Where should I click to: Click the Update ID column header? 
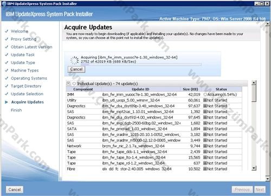point(140,89)
